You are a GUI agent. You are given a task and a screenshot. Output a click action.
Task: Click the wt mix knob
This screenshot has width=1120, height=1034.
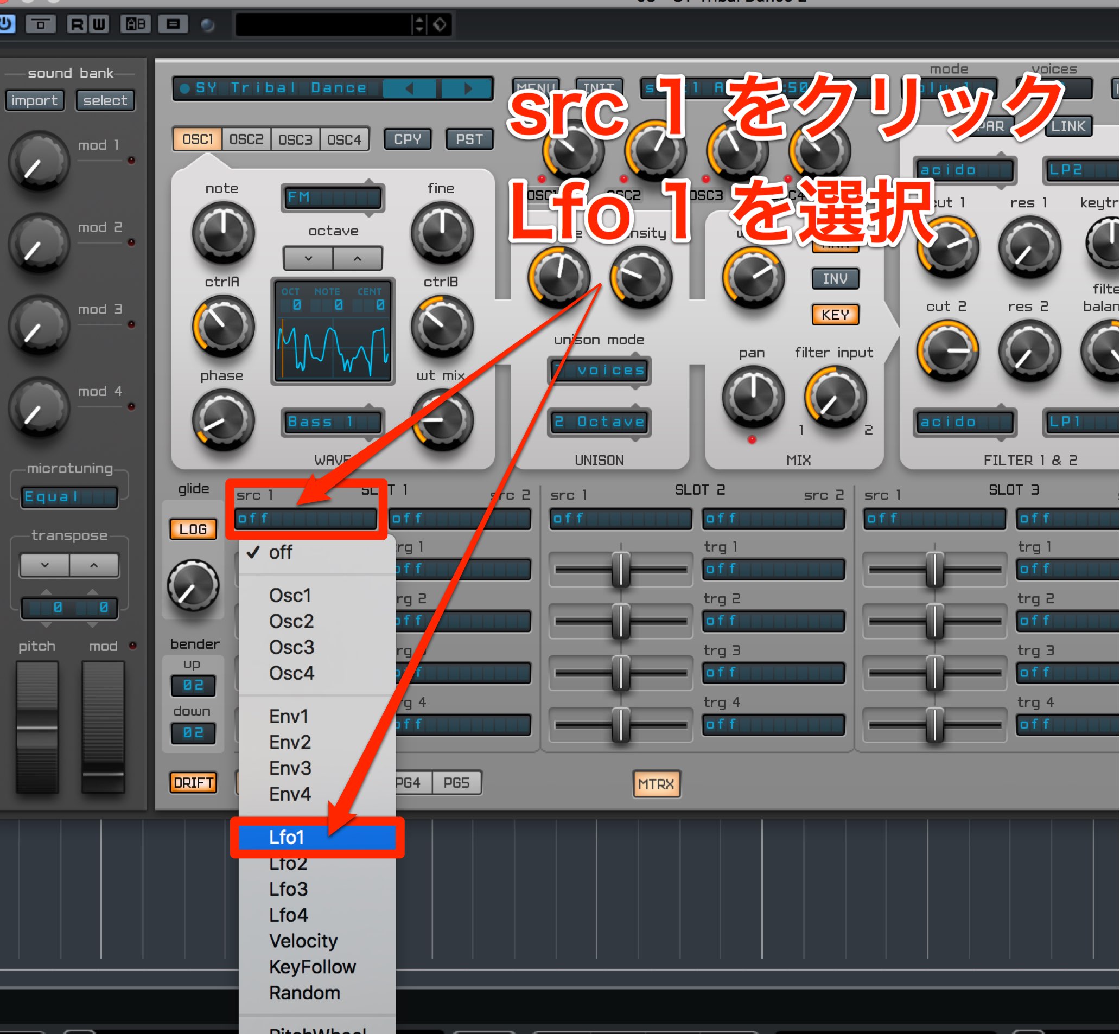tap(442, 420)
